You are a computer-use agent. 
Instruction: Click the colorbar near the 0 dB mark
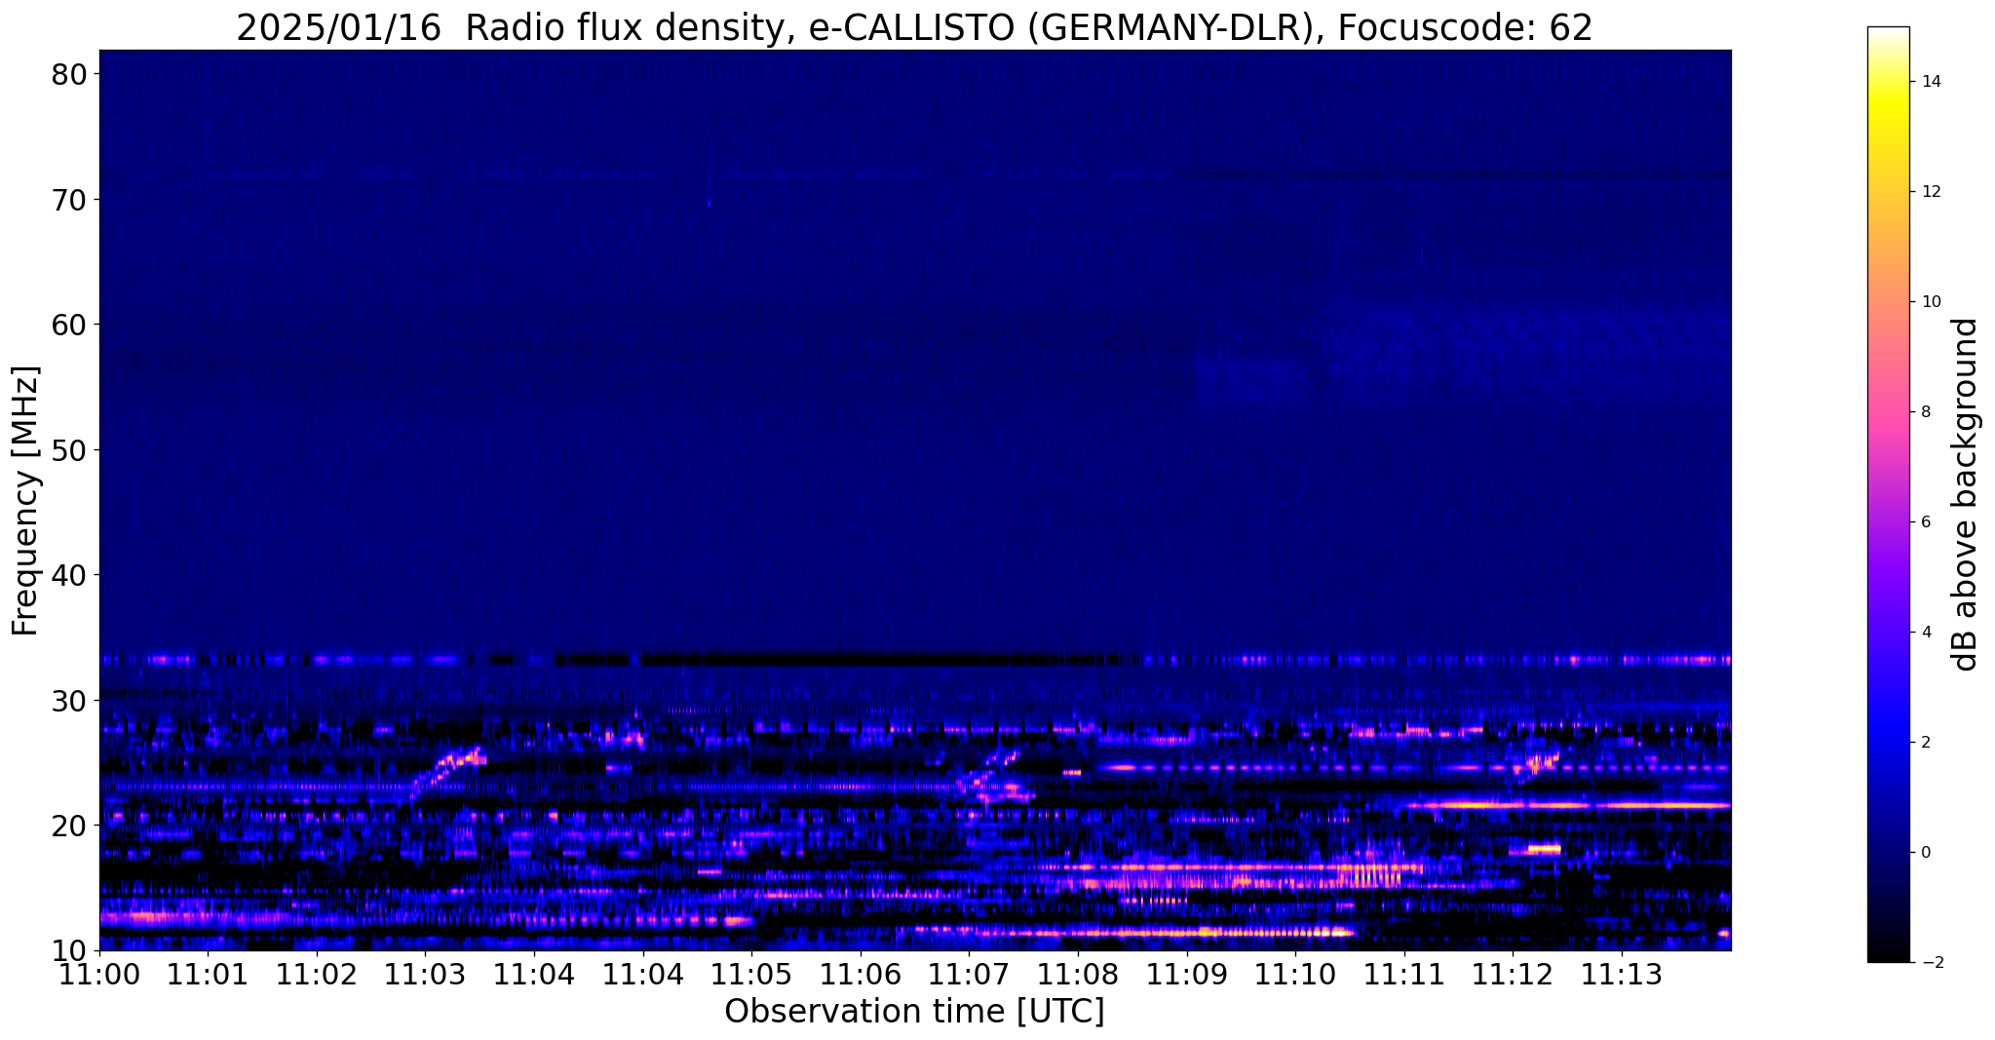tap(1888, 853)
